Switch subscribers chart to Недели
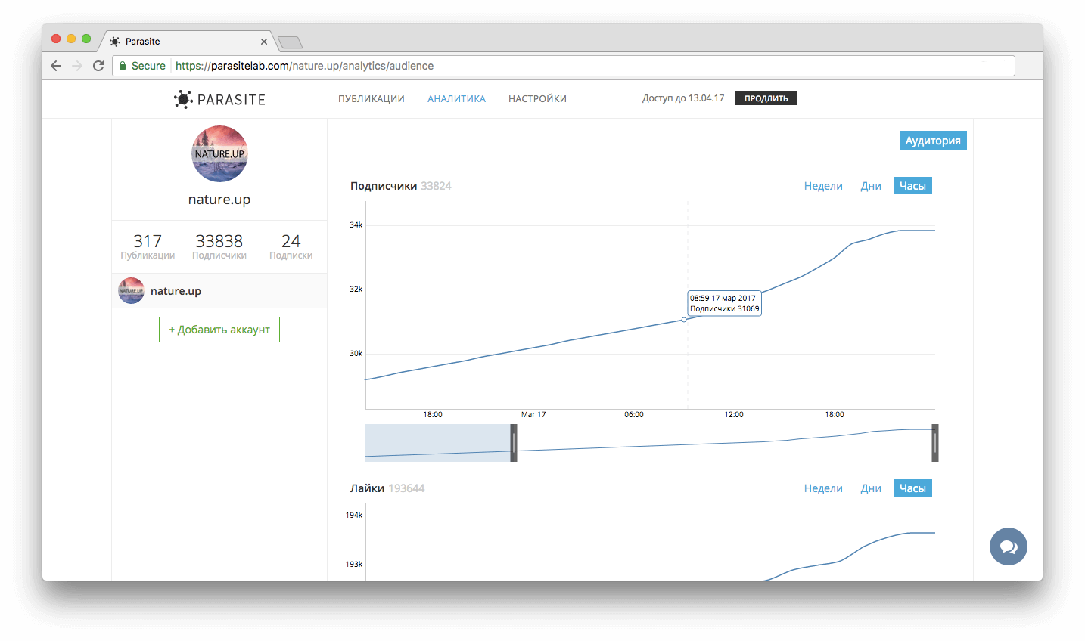 [x=823, y=186]
